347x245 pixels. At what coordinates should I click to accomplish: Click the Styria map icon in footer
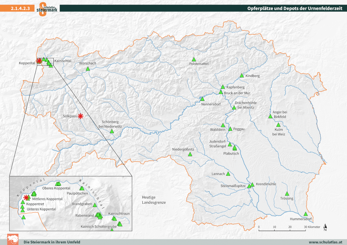(13, 239)
